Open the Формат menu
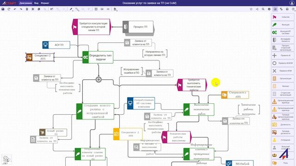This screenshot has width=296, height=166. tap(45, 3)
